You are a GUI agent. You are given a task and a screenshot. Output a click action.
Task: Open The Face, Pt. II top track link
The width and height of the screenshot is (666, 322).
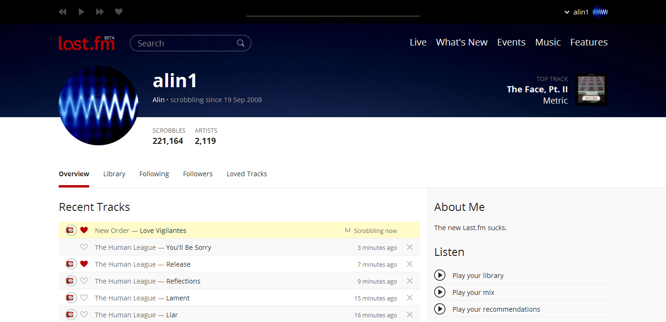(x=537, y=89)
